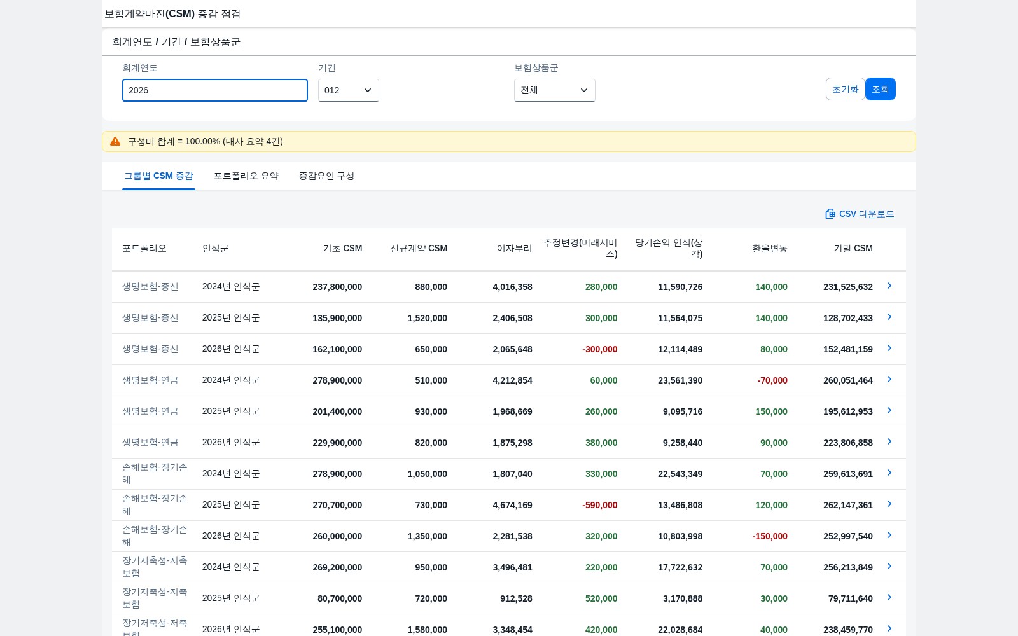Click the -70,000 exchange rate value

pos(772,380)
